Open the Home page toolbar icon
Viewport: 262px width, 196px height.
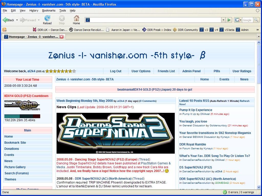tap(76, 18)
